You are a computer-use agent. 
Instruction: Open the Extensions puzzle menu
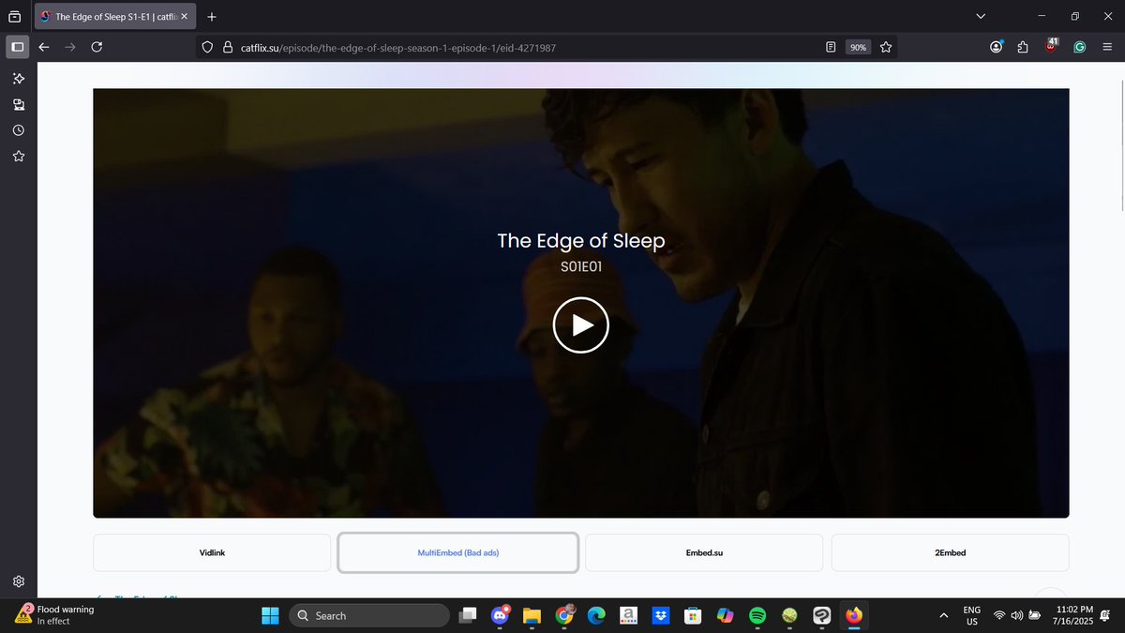click(1023, 47)
